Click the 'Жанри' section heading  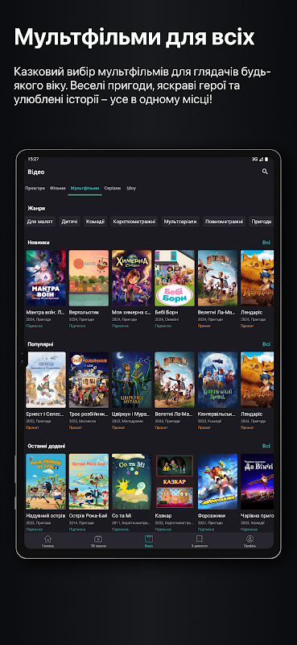tap(36, 209)
